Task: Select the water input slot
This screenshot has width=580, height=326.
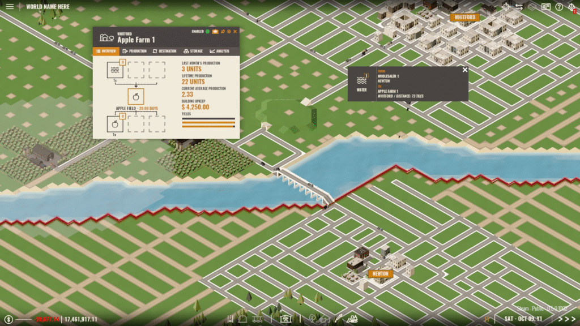Action: click(x=116, y=69)
